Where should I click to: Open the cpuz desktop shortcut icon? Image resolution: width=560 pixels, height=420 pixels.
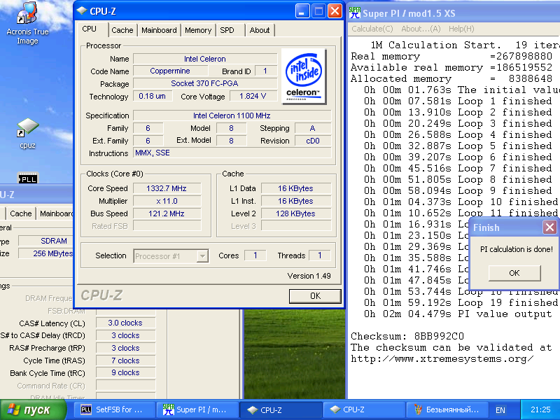[x=27, y=133]
